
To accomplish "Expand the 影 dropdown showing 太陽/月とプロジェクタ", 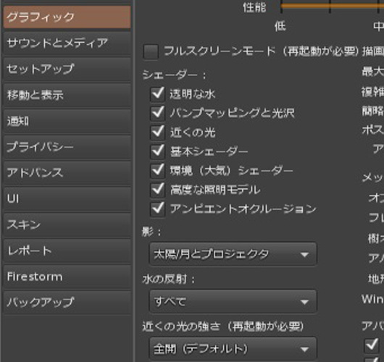I will pyautogui.click(x=233, y=254).
